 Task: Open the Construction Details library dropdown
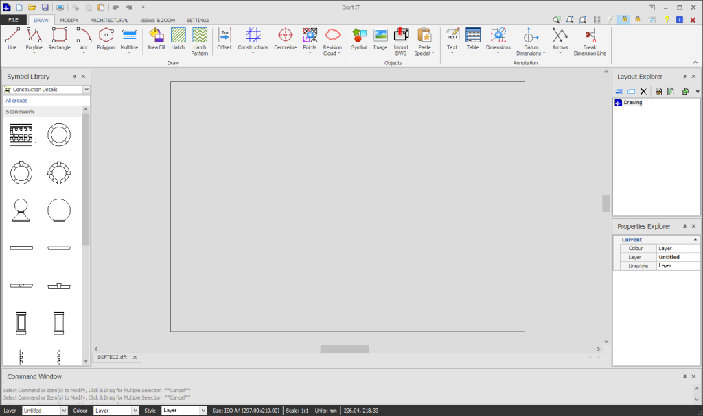pos(86,89)
